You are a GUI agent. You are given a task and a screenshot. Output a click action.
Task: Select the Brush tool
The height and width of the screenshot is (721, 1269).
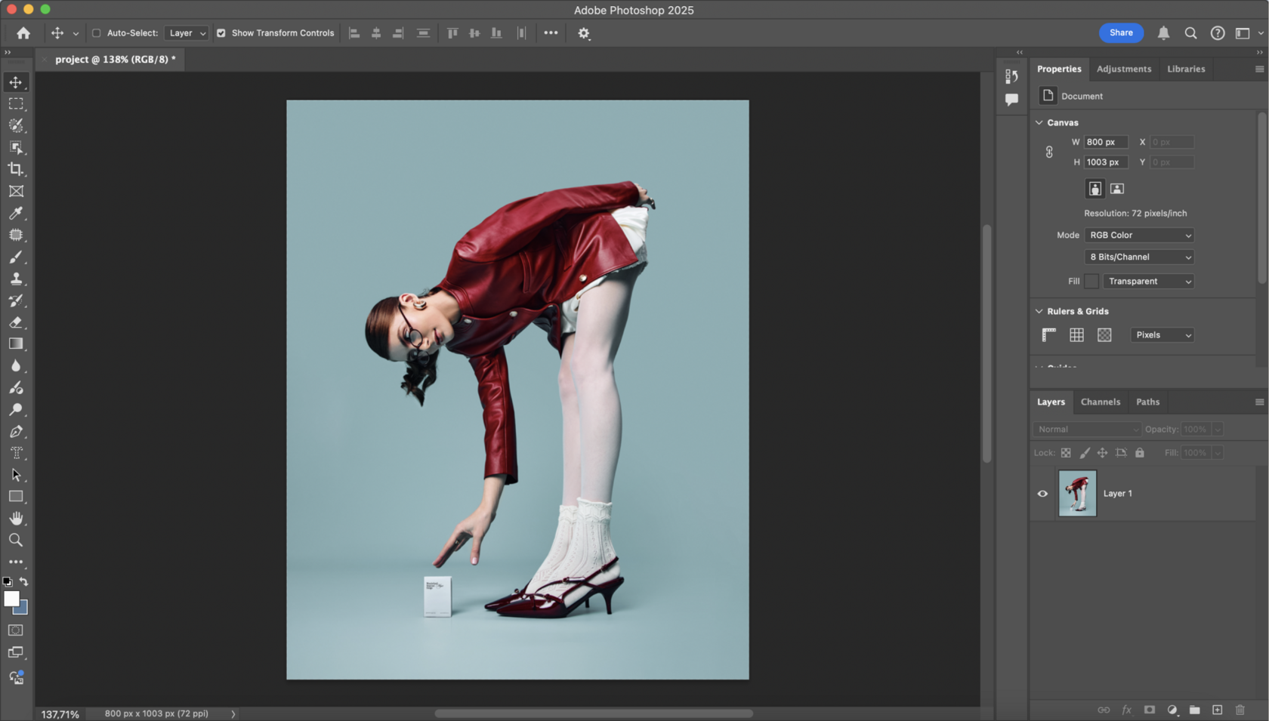coord(16,257)
